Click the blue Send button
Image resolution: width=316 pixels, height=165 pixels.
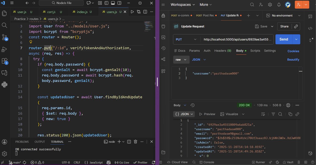coord(284,39)
